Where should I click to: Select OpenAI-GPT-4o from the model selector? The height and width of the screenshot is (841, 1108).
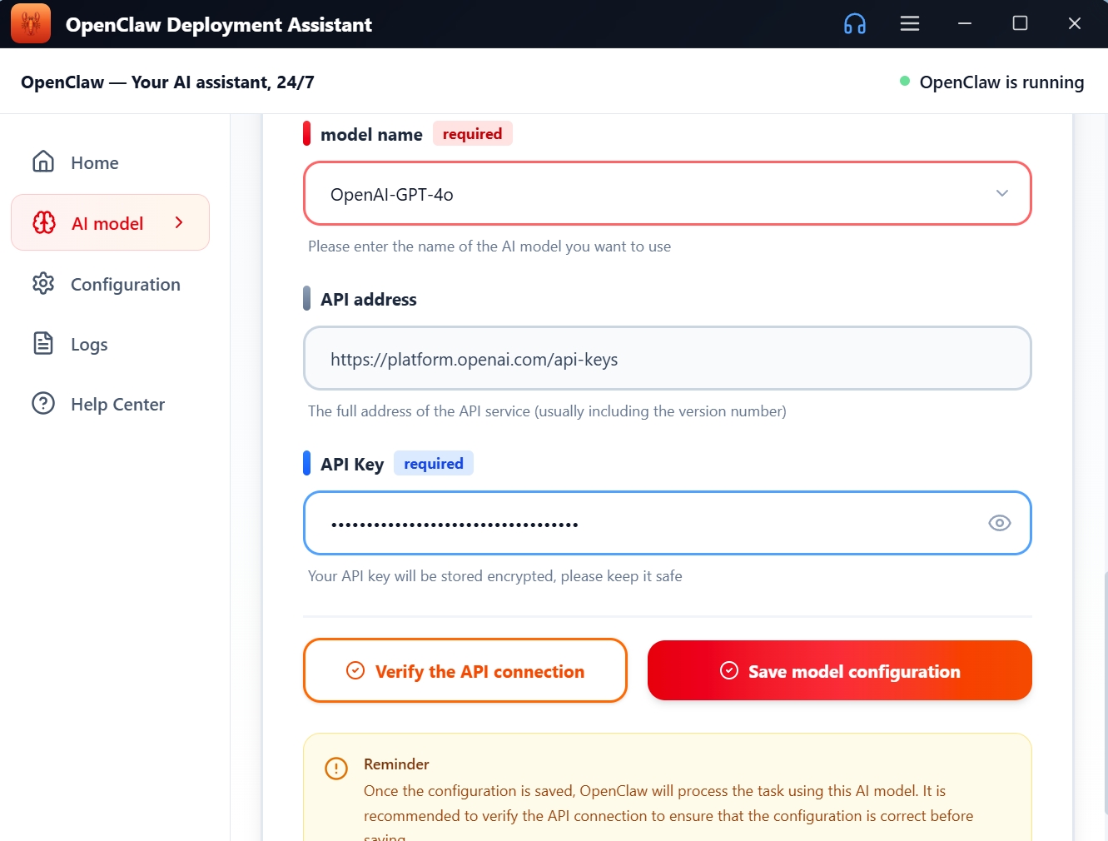pyautogui.click(x=666, y=193)
